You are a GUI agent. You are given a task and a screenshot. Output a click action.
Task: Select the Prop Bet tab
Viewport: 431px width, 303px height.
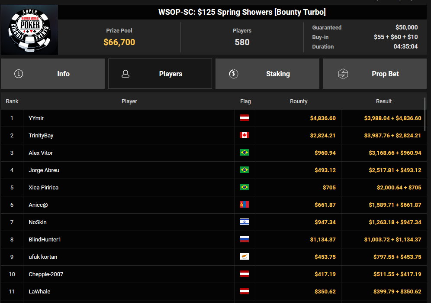pyautogui.click(x=375, y=74)
